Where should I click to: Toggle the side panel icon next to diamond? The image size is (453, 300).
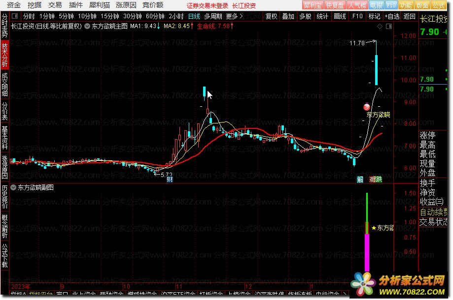point(389,26)
